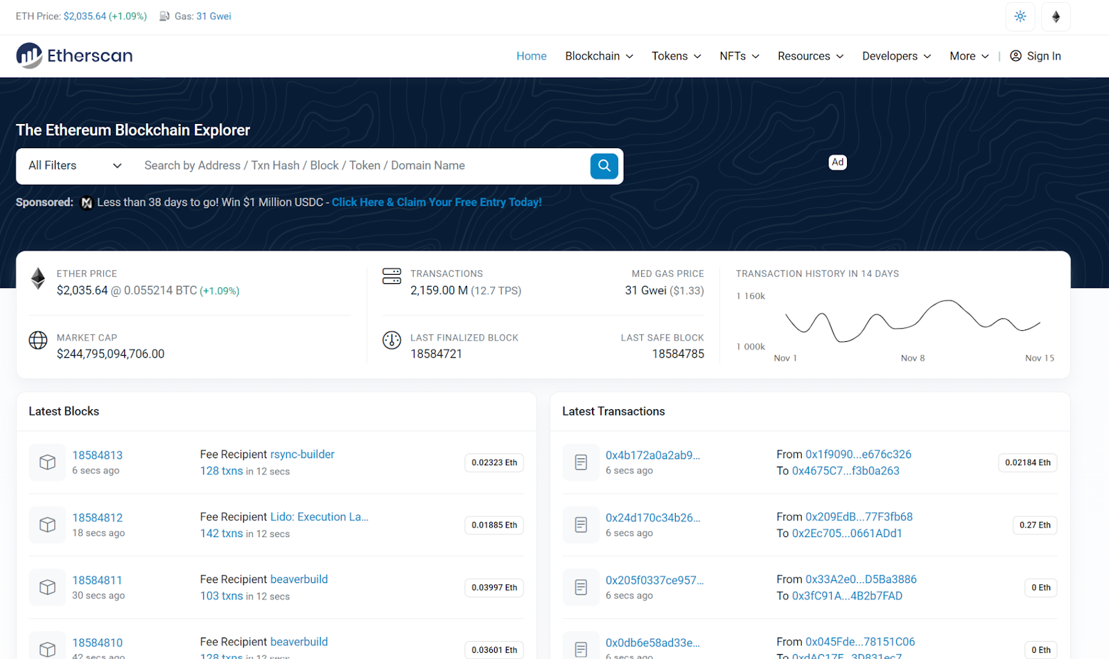Click the Last Finalized Block gauge icon
This screenshot has width=1109, height=659.
(392, 340)
